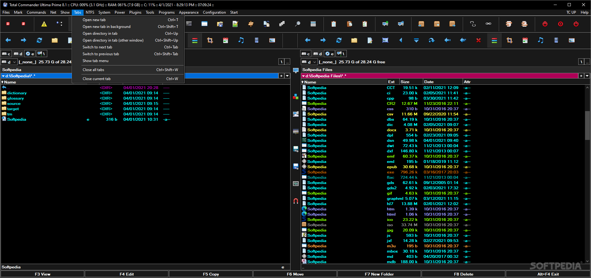Open the left panel drive dropdown
Viewport: 591px width, 278px height.
(x=9, y=62)
